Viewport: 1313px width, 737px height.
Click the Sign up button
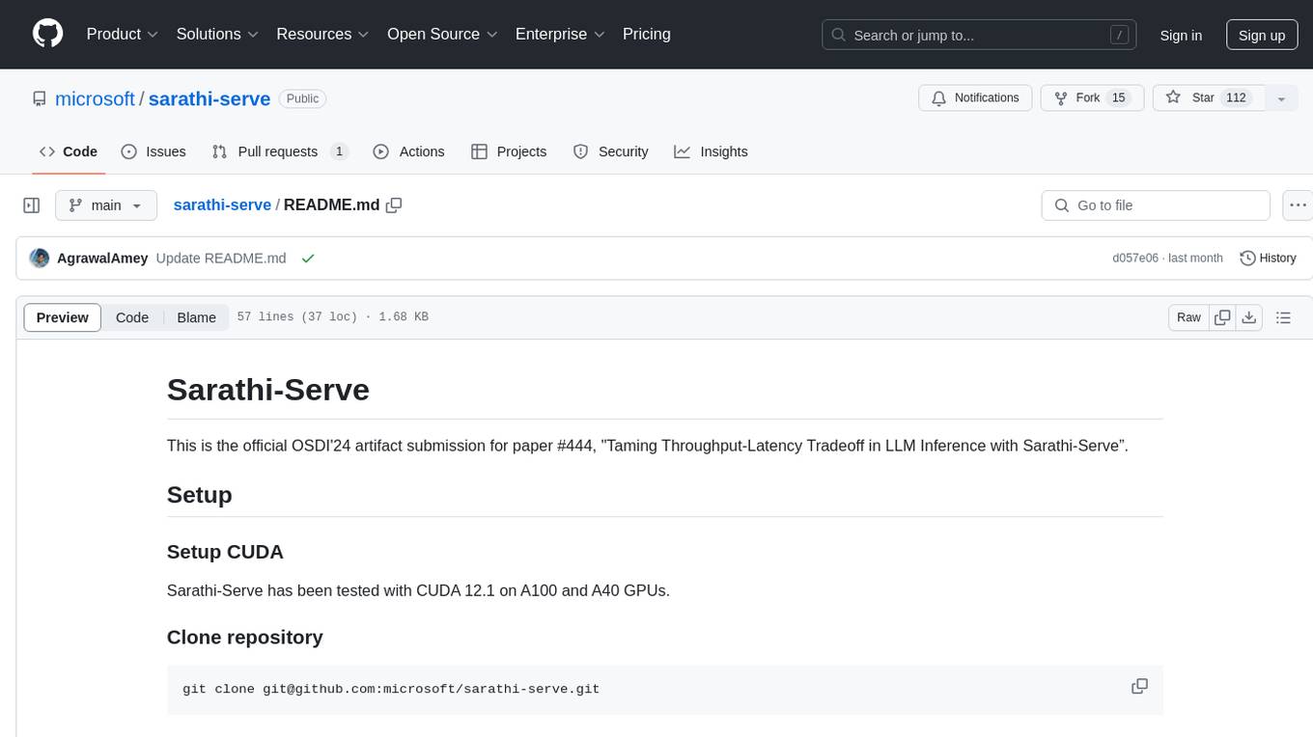(1262, 35)
